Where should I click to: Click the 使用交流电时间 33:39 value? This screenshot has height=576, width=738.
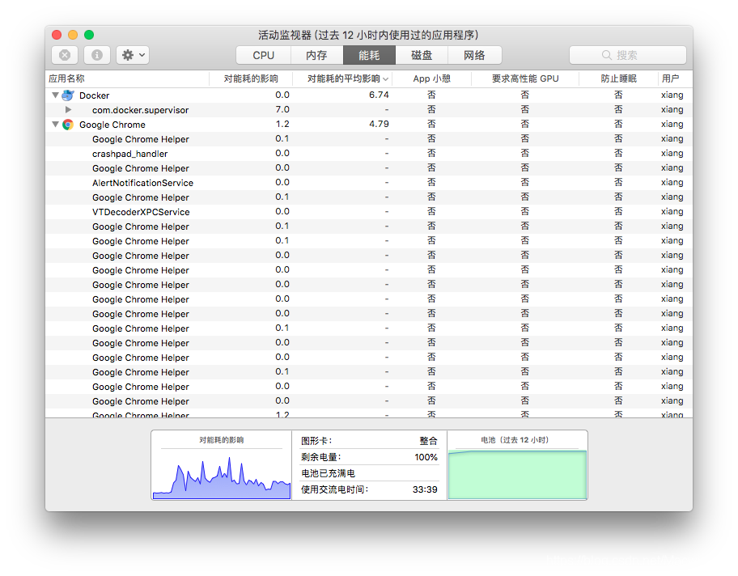[425, 489]
